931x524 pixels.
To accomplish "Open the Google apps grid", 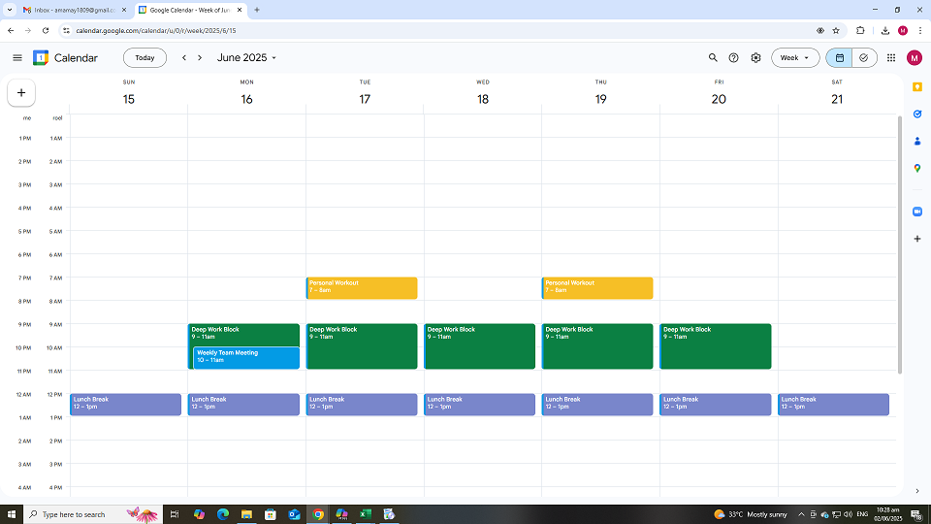I will click(x=891, y=57).
